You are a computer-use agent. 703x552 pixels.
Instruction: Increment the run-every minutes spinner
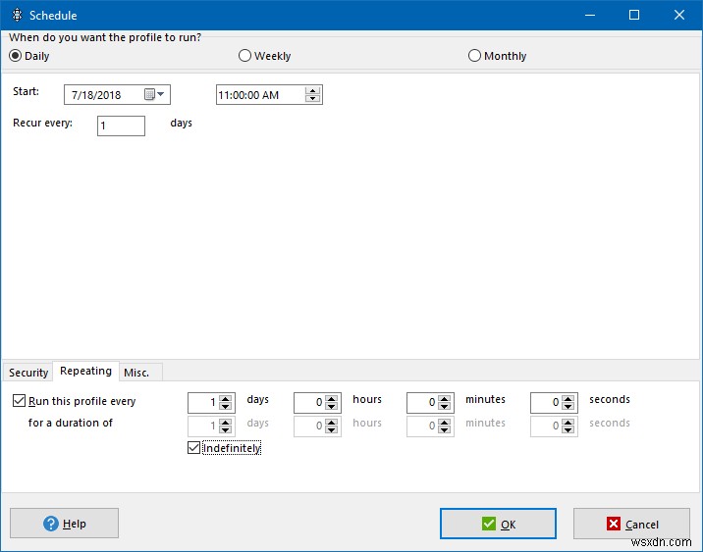point(444,399)
